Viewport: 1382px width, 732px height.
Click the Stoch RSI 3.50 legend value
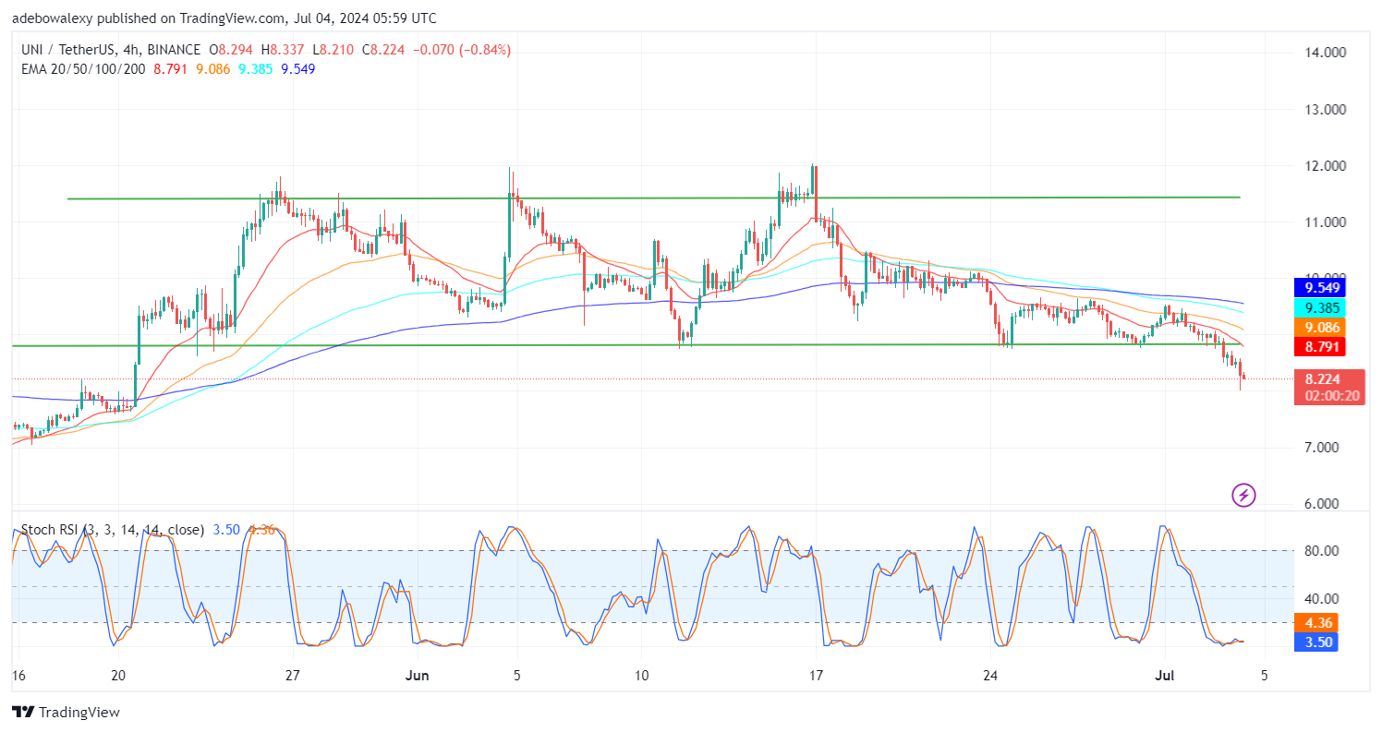click(226, 530)
